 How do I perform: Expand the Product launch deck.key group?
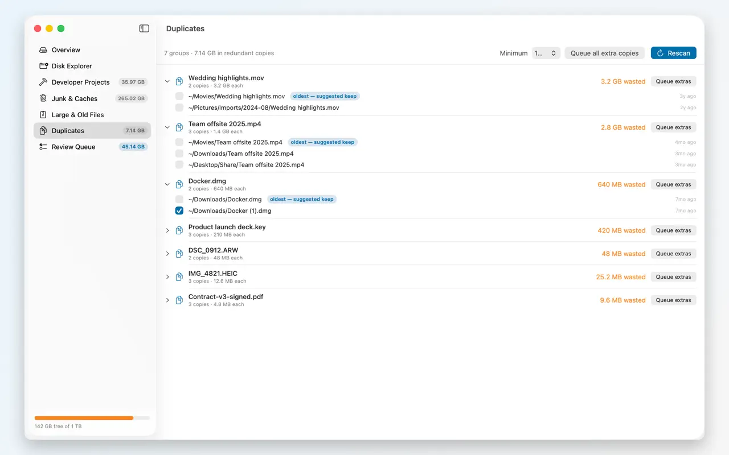(167, 230)
